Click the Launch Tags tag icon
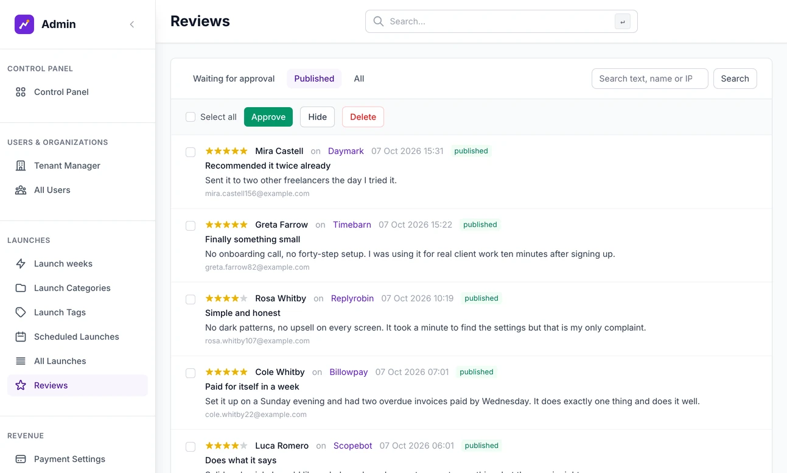Screen dimensions: 787x473 [x=21, y=312]
